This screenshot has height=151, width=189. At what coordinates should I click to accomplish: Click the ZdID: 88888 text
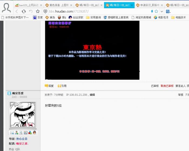[19, 97]
